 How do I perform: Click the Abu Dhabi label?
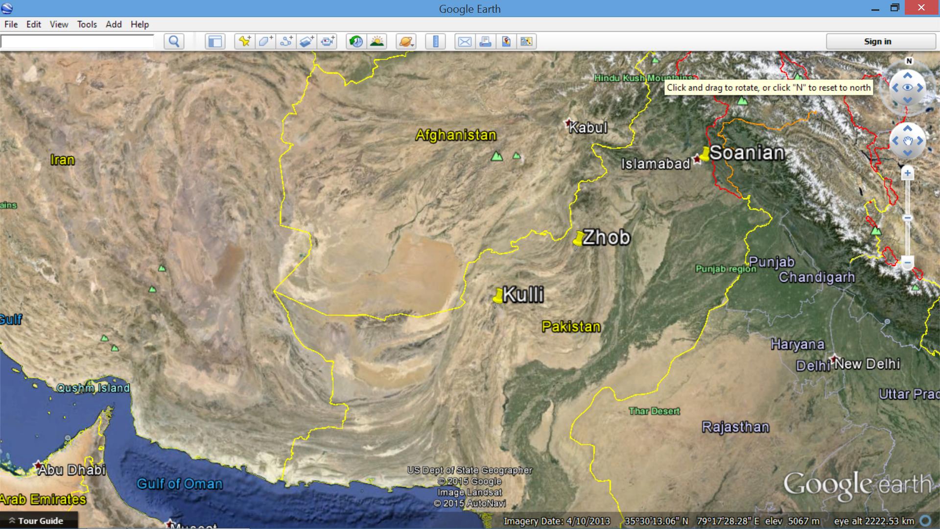[72, 470]
